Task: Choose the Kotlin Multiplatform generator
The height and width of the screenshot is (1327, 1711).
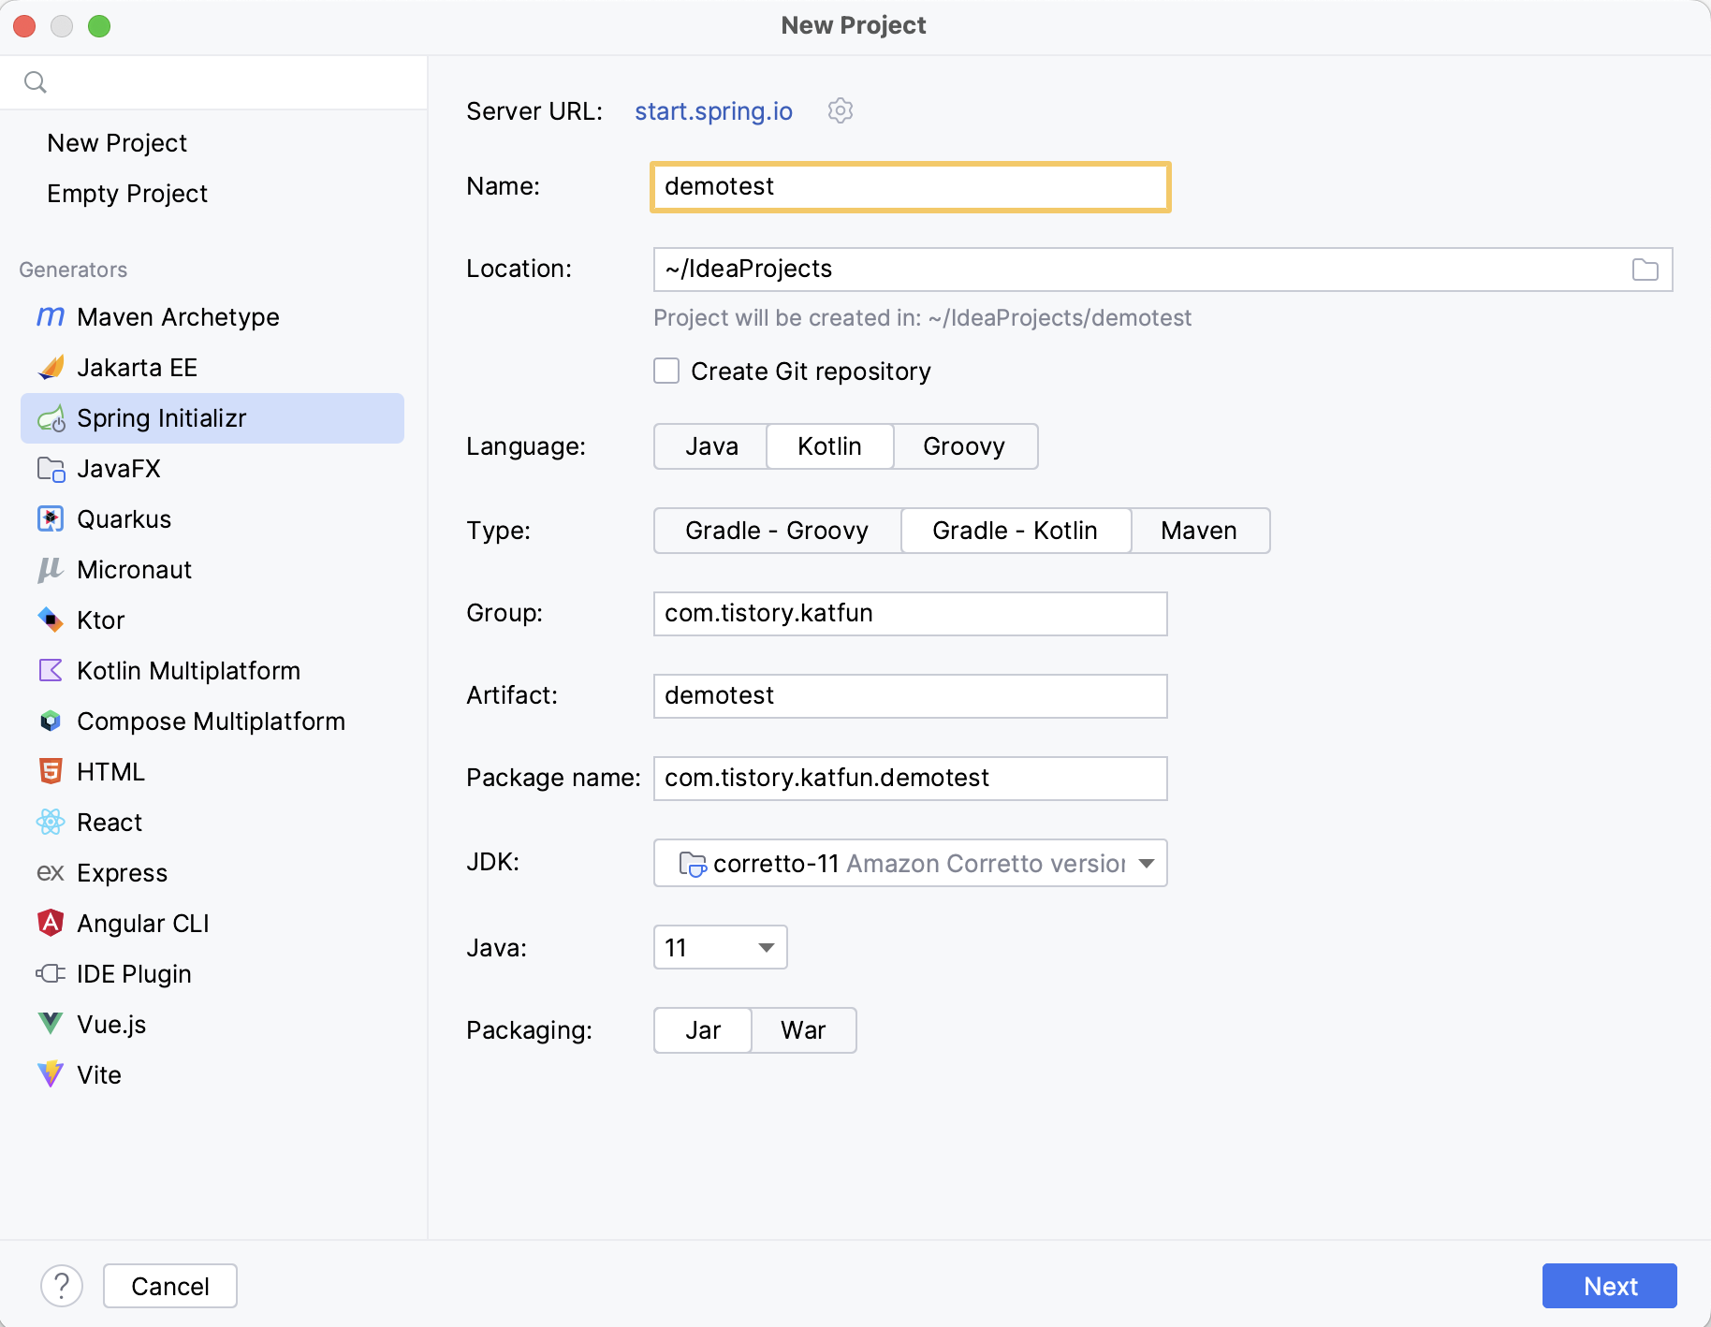Action: click(x=188, y=671)
